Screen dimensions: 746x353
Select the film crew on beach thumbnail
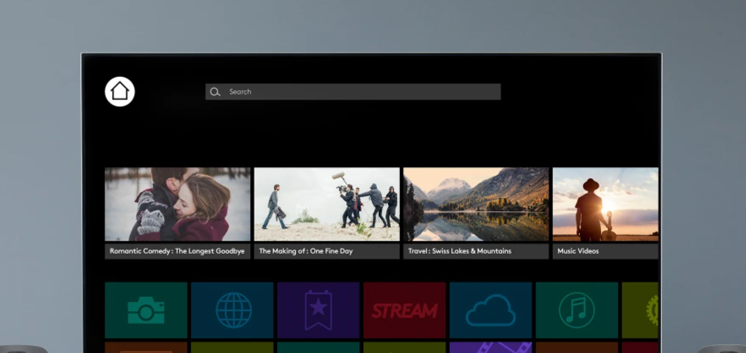pyautogui.click(x=327, y=204)
